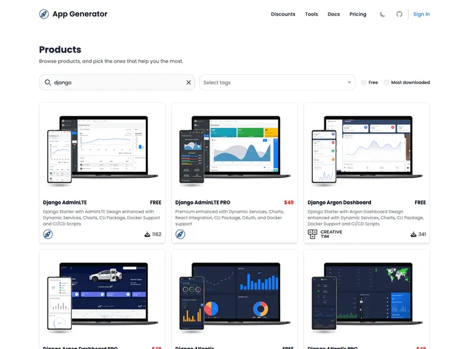Enable the Free checkbox
Screen dimensions: 469x349
click(364, 82)
